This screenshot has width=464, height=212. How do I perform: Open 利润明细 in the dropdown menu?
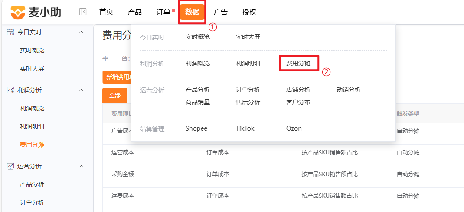pos(248,63)
